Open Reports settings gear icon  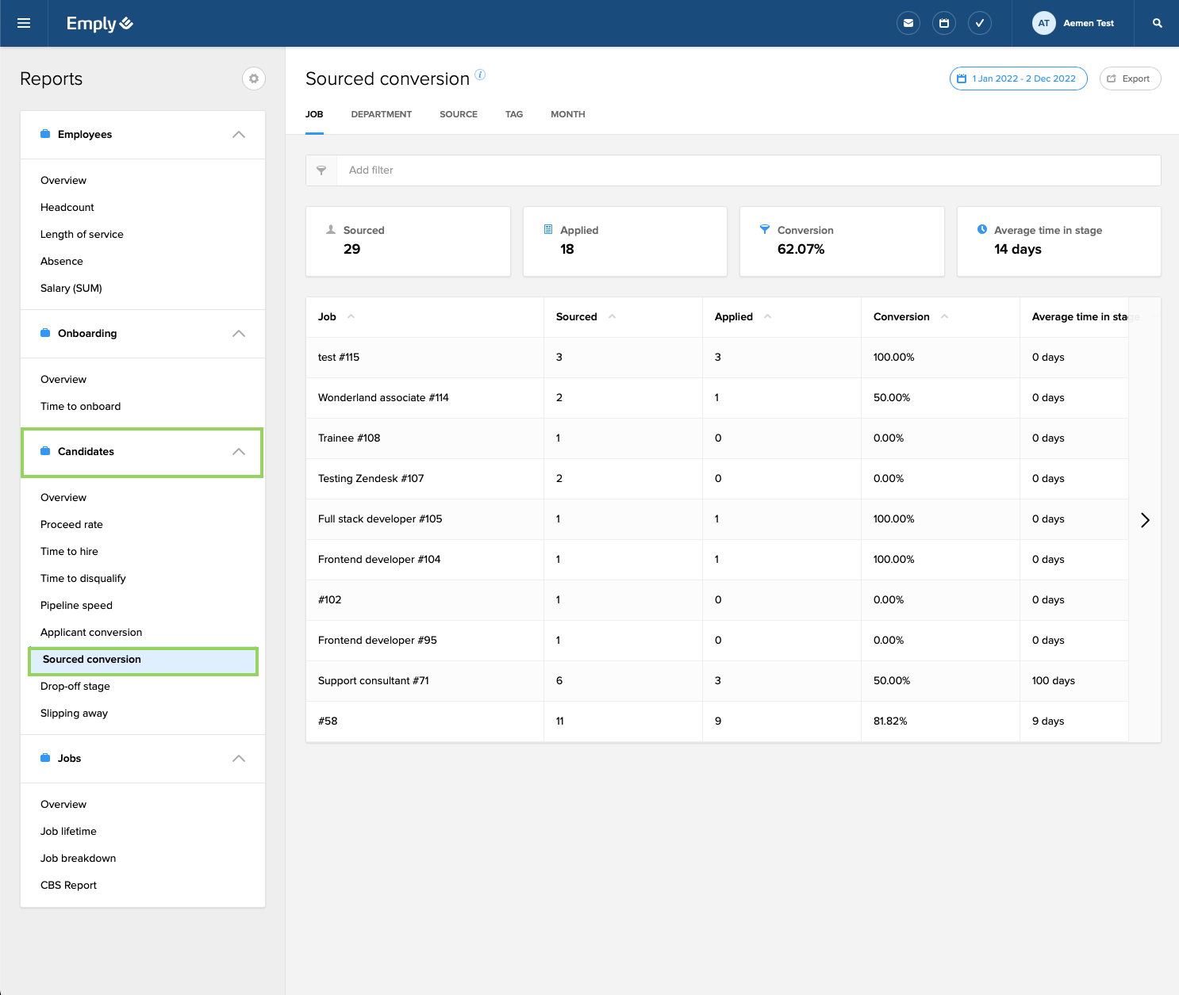click(254, 78)
